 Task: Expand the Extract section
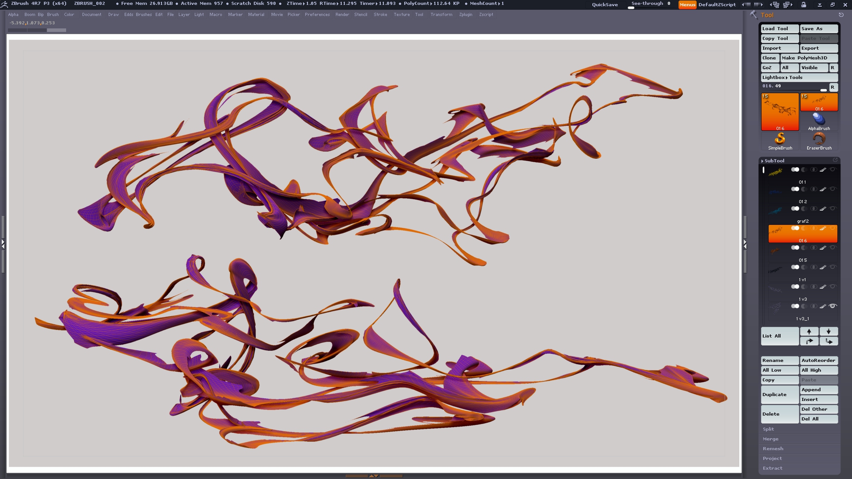(x=773, y=468)
